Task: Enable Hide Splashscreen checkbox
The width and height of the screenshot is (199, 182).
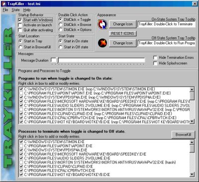Action: tap(155, 63)
